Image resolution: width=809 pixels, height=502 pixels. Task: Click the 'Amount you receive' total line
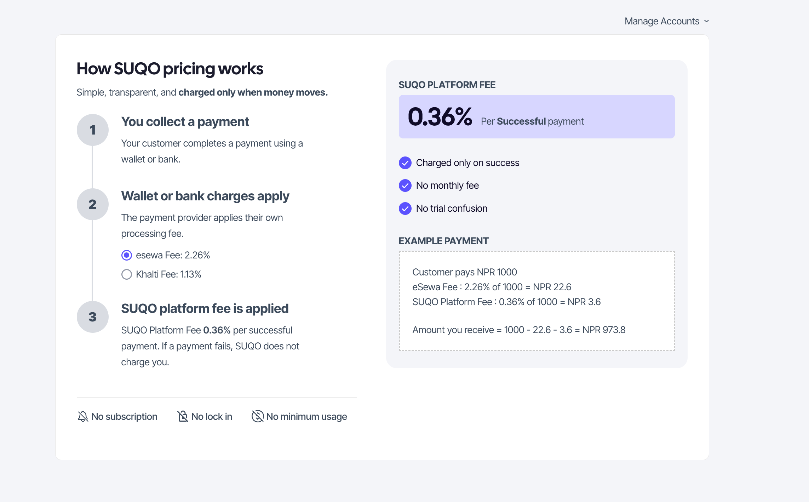coord(519,330)
